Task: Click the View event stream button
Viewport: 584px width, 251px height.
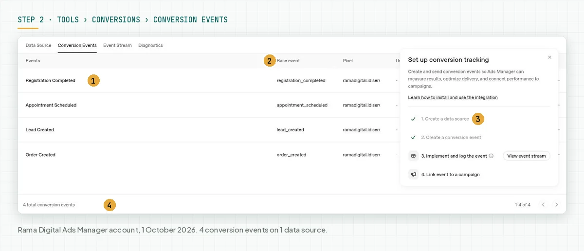Action: click(x=526, y=156)
